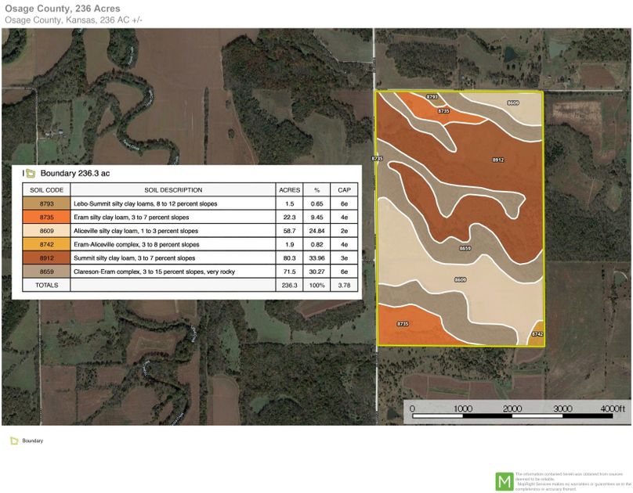Select the 8742 soil label near the bottom corner
Viewport: 633px width, 493px height.
pos(537,333)
